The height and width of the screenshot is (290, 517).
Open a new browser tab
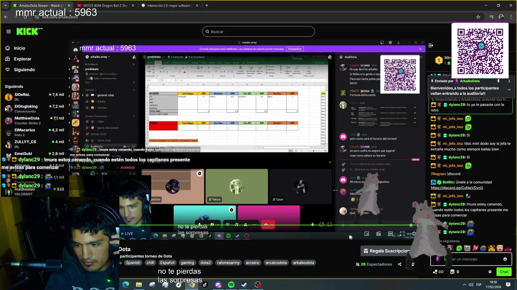tap(207, 5)
